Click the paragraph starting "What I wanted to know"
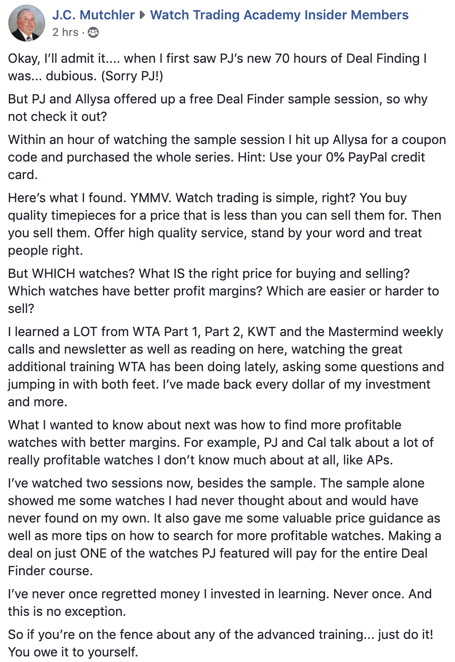 tap(221, 442)
